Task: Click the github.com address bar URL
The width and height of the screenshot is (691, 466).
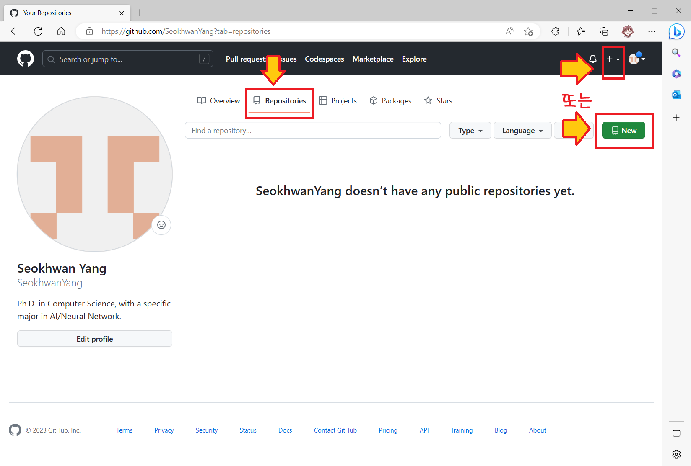Action: pyautogui.click(x=186, y=31)
